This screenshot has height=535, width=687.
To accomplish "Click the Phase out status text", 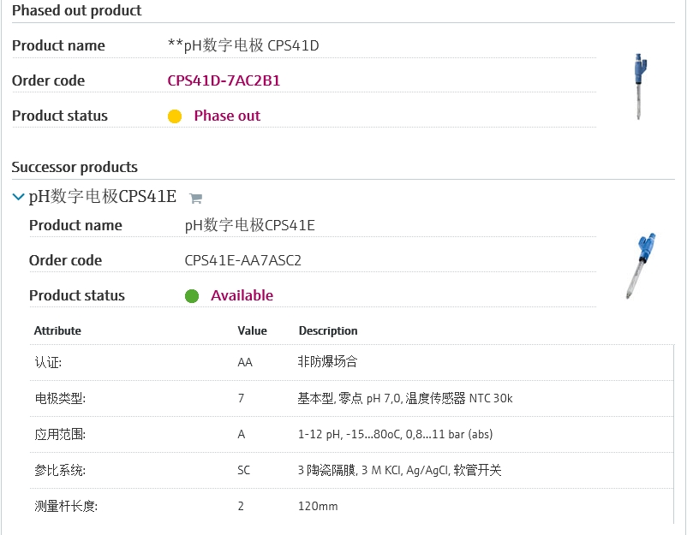I will (227, 116).
